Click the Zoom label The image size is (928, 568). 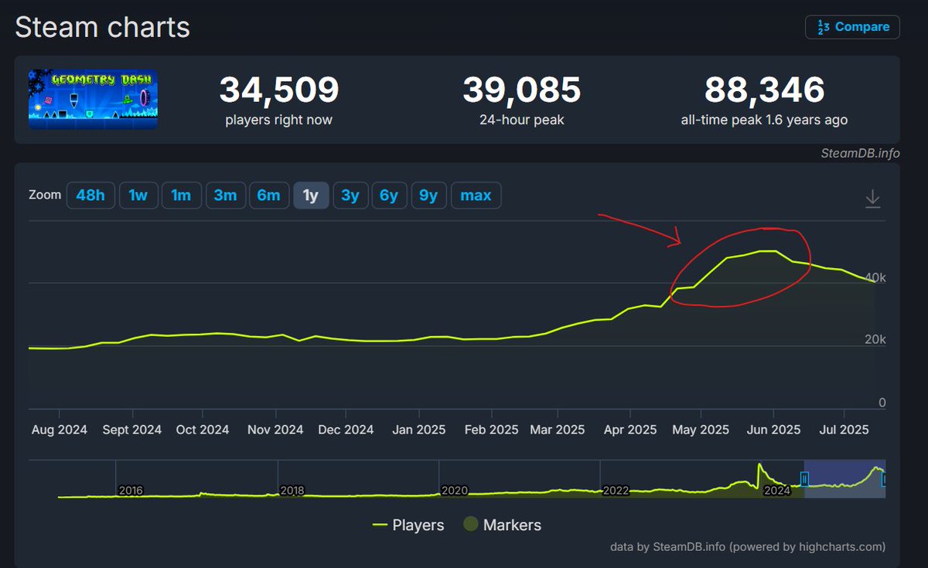[x=45, y=195]
